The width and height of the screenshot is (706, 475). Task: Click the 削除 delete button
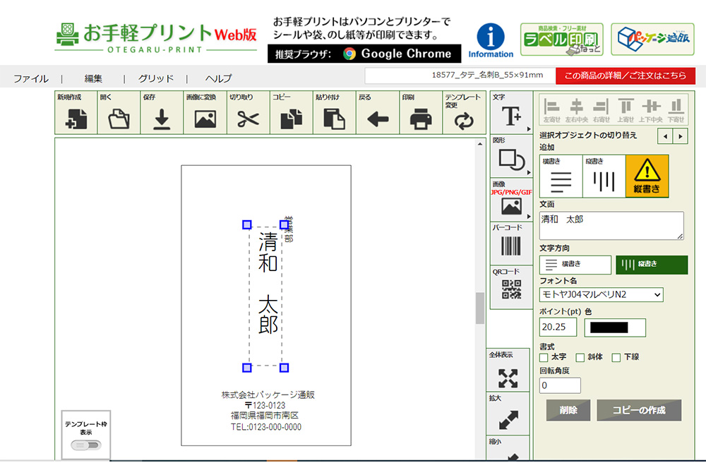568,410
